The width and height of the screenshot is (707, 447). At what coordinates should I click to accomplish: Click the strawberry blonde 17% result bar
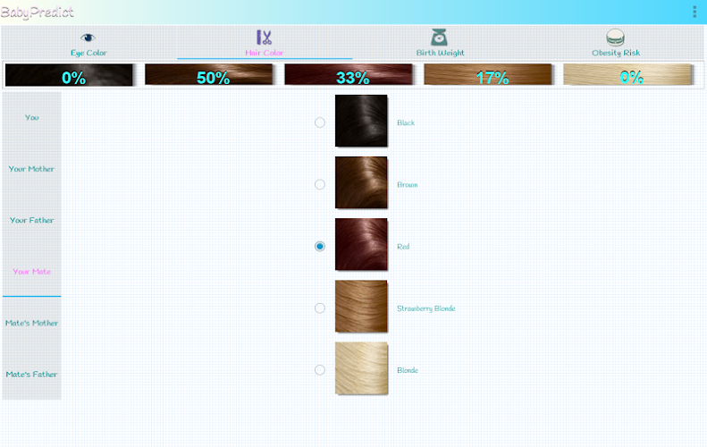(x=488, y=74)
